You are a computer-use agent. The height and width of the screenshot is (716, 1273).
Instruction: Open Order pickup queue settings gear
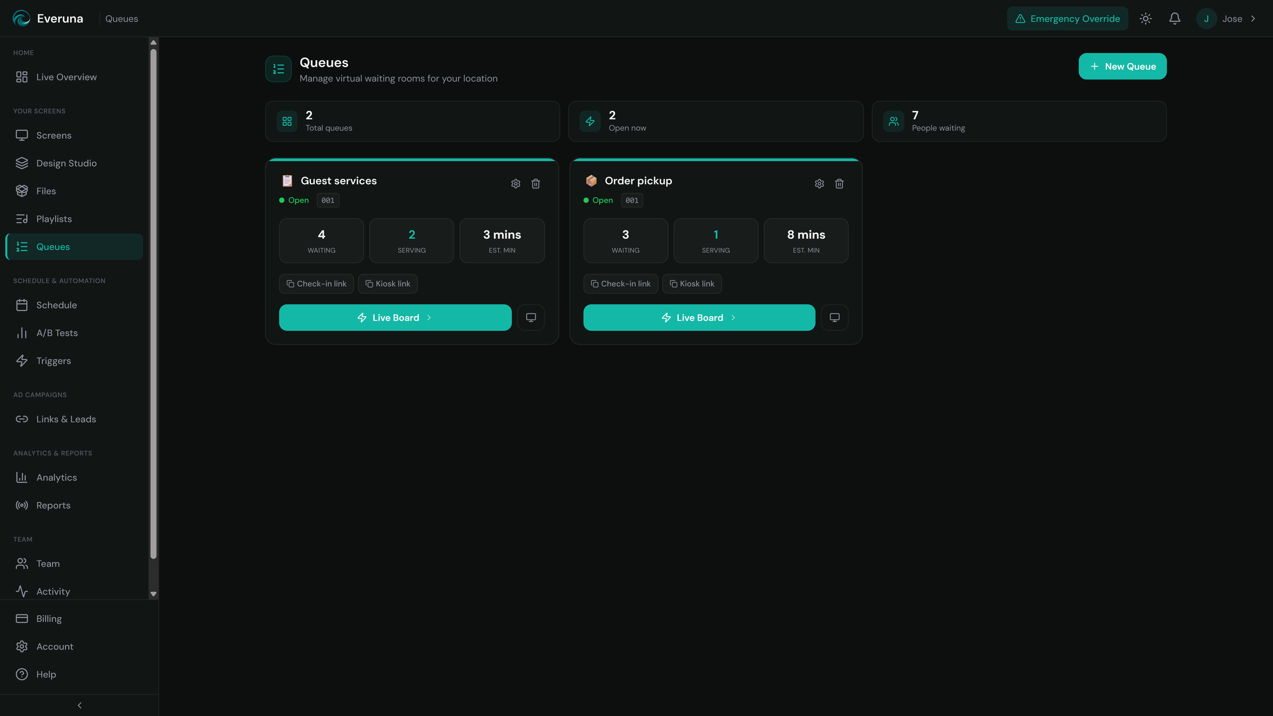coord(819,183)
